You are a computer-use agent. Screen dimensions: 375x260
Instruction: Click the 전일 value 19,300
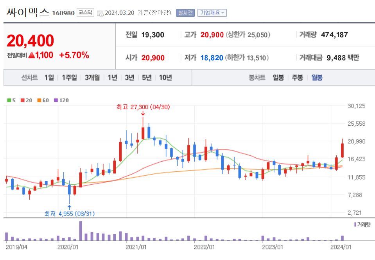click(x=153, y=35)
